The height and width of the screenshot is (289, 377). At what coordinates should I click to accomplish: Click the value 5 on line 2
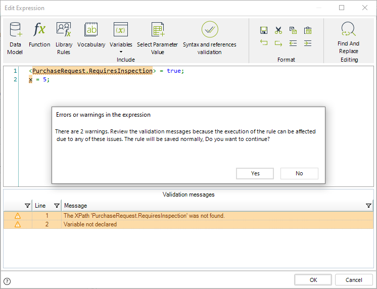pos(44,79)
